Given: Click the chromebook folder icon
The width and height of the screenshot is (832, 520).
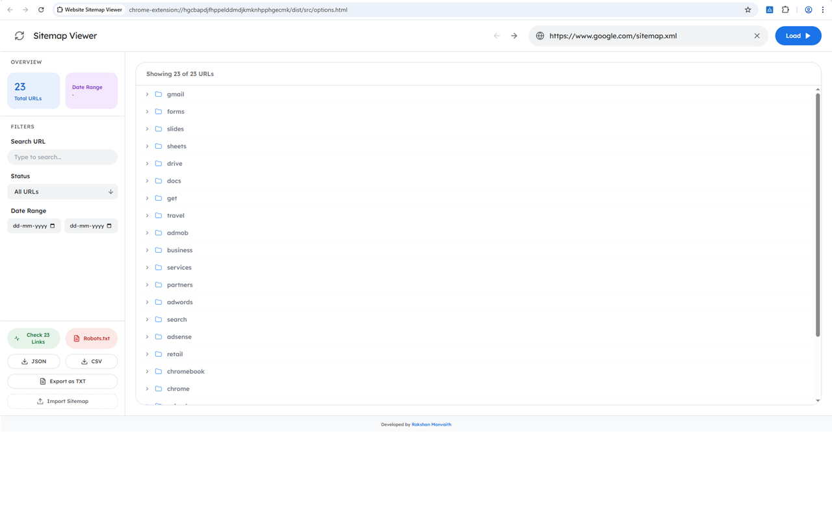Looking at the screenshot, I should 159,371.
